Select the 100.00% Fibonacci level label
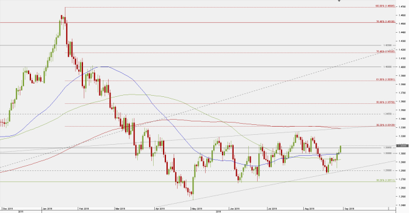The image size is (409, 213). 385,6
